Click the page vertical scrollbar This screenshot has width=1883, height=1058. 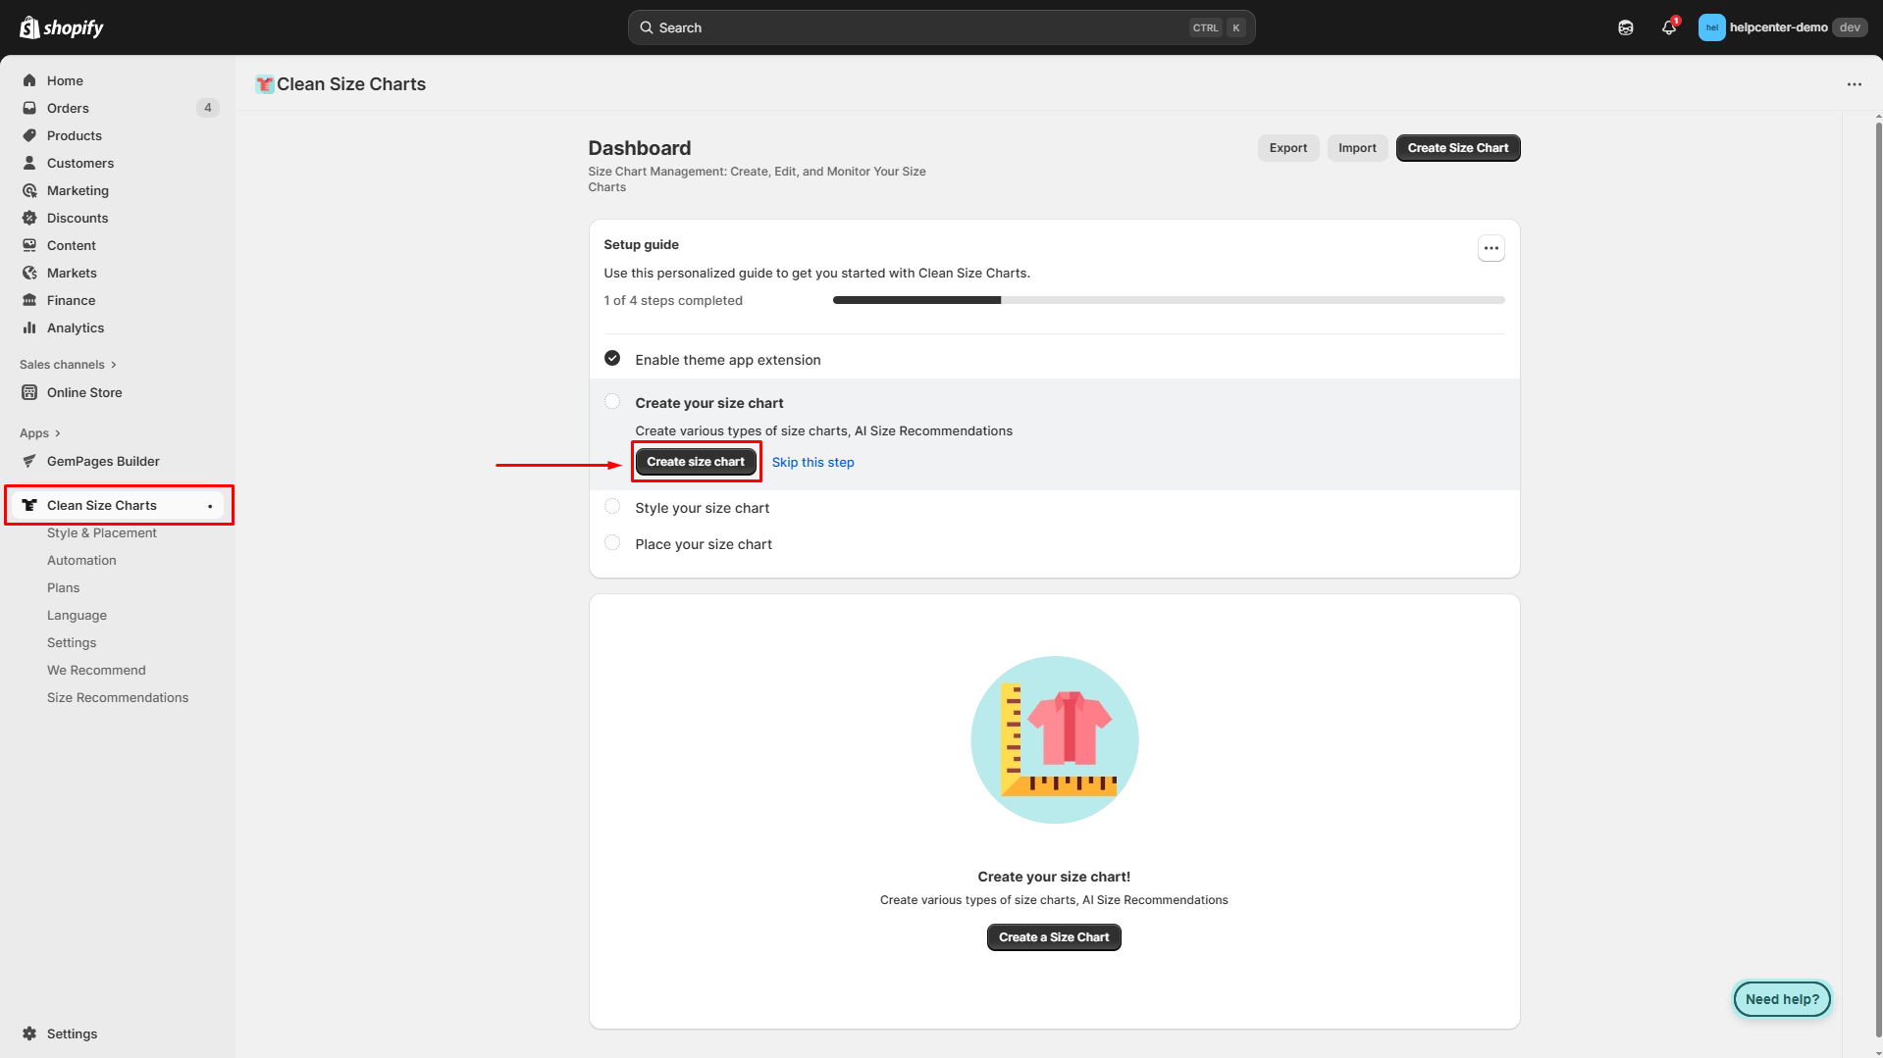[1878, 579]
